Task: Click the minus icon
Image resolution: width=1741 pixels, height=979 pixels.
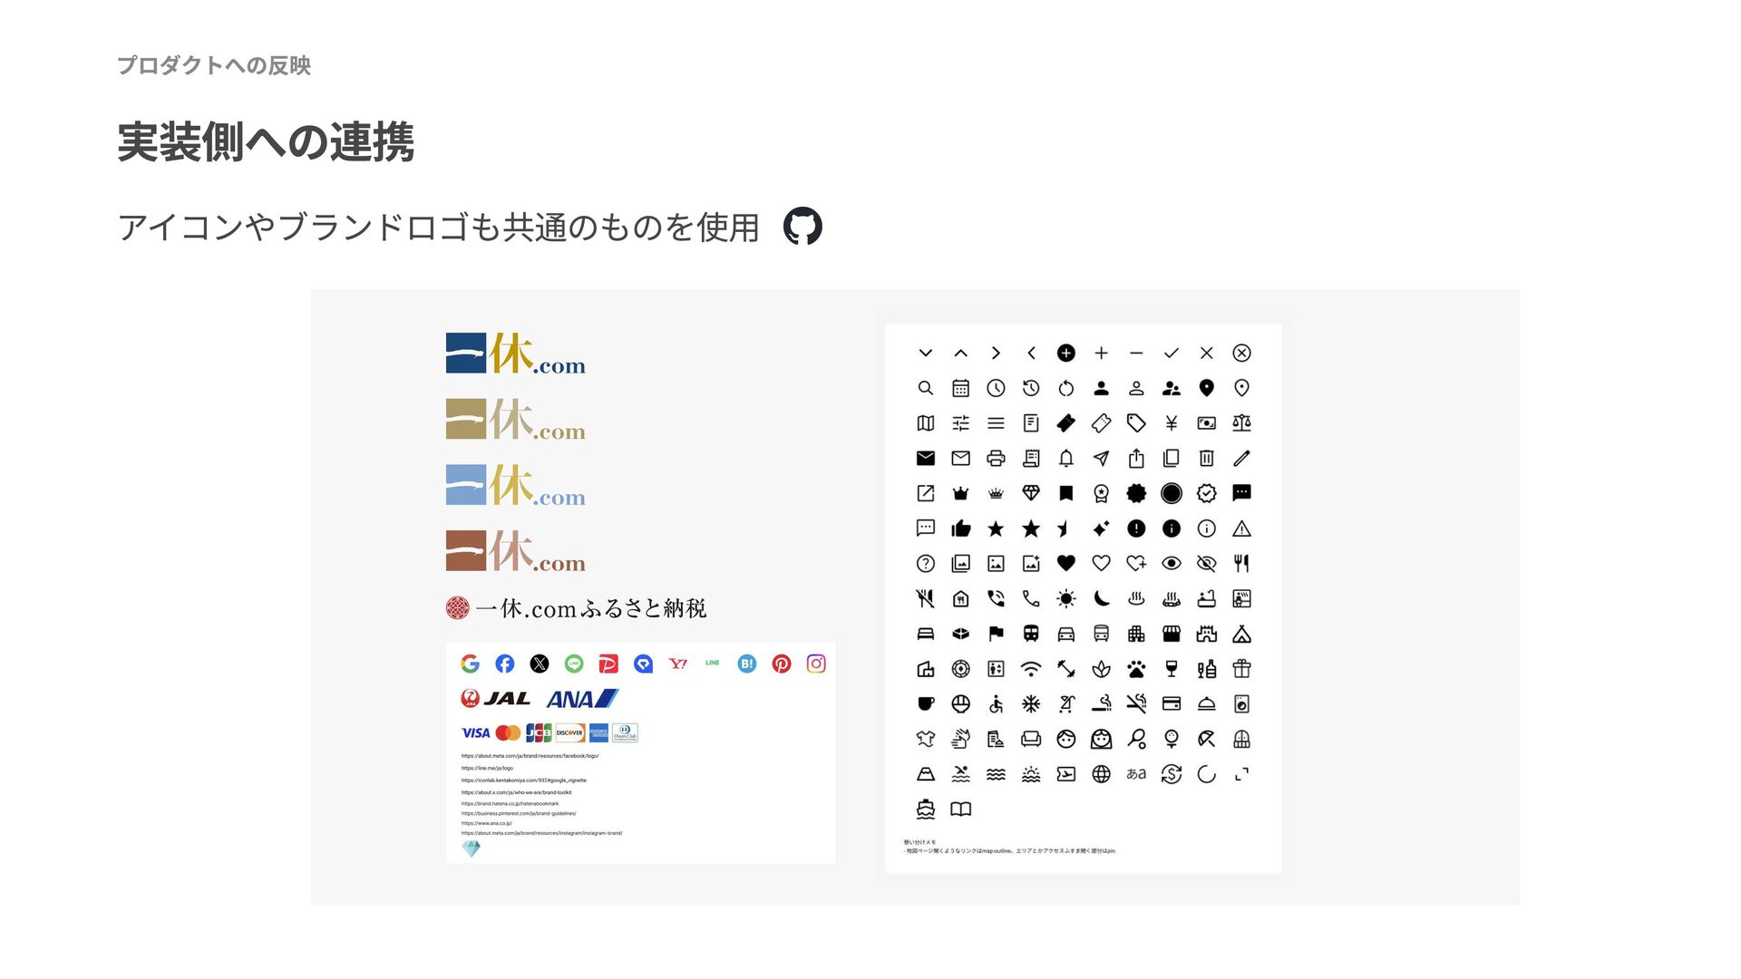Action: pyautogui.click(x=1136, y=354)
